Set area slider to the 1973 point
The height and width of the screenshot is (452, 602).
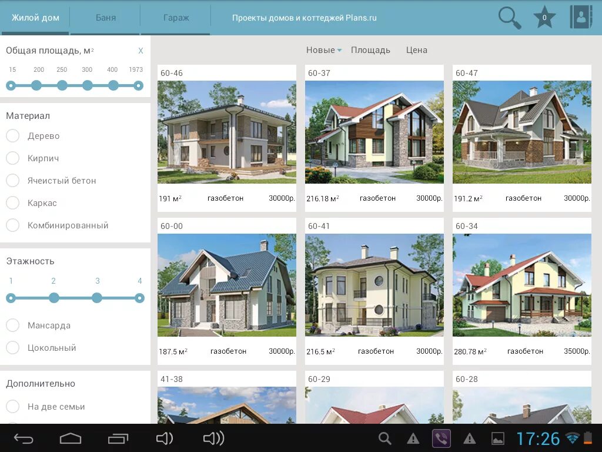coord(138,85)
